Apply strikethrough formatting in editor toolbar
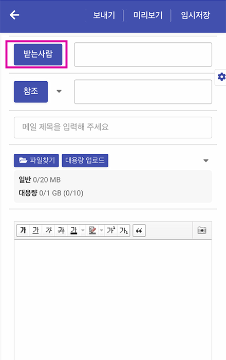The width and height of the screenshot is (226, 360). pyautogui.click(x=61, y=230)
